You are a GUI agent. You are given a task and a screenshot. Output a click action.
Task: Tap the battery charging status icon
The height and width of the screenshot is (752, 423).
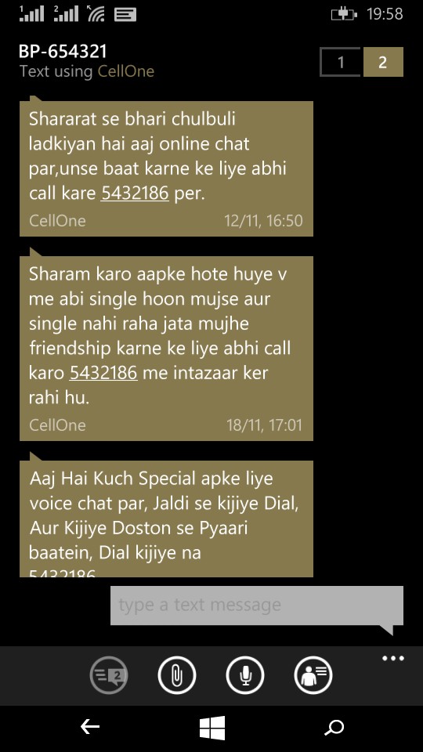click(344, 14)
